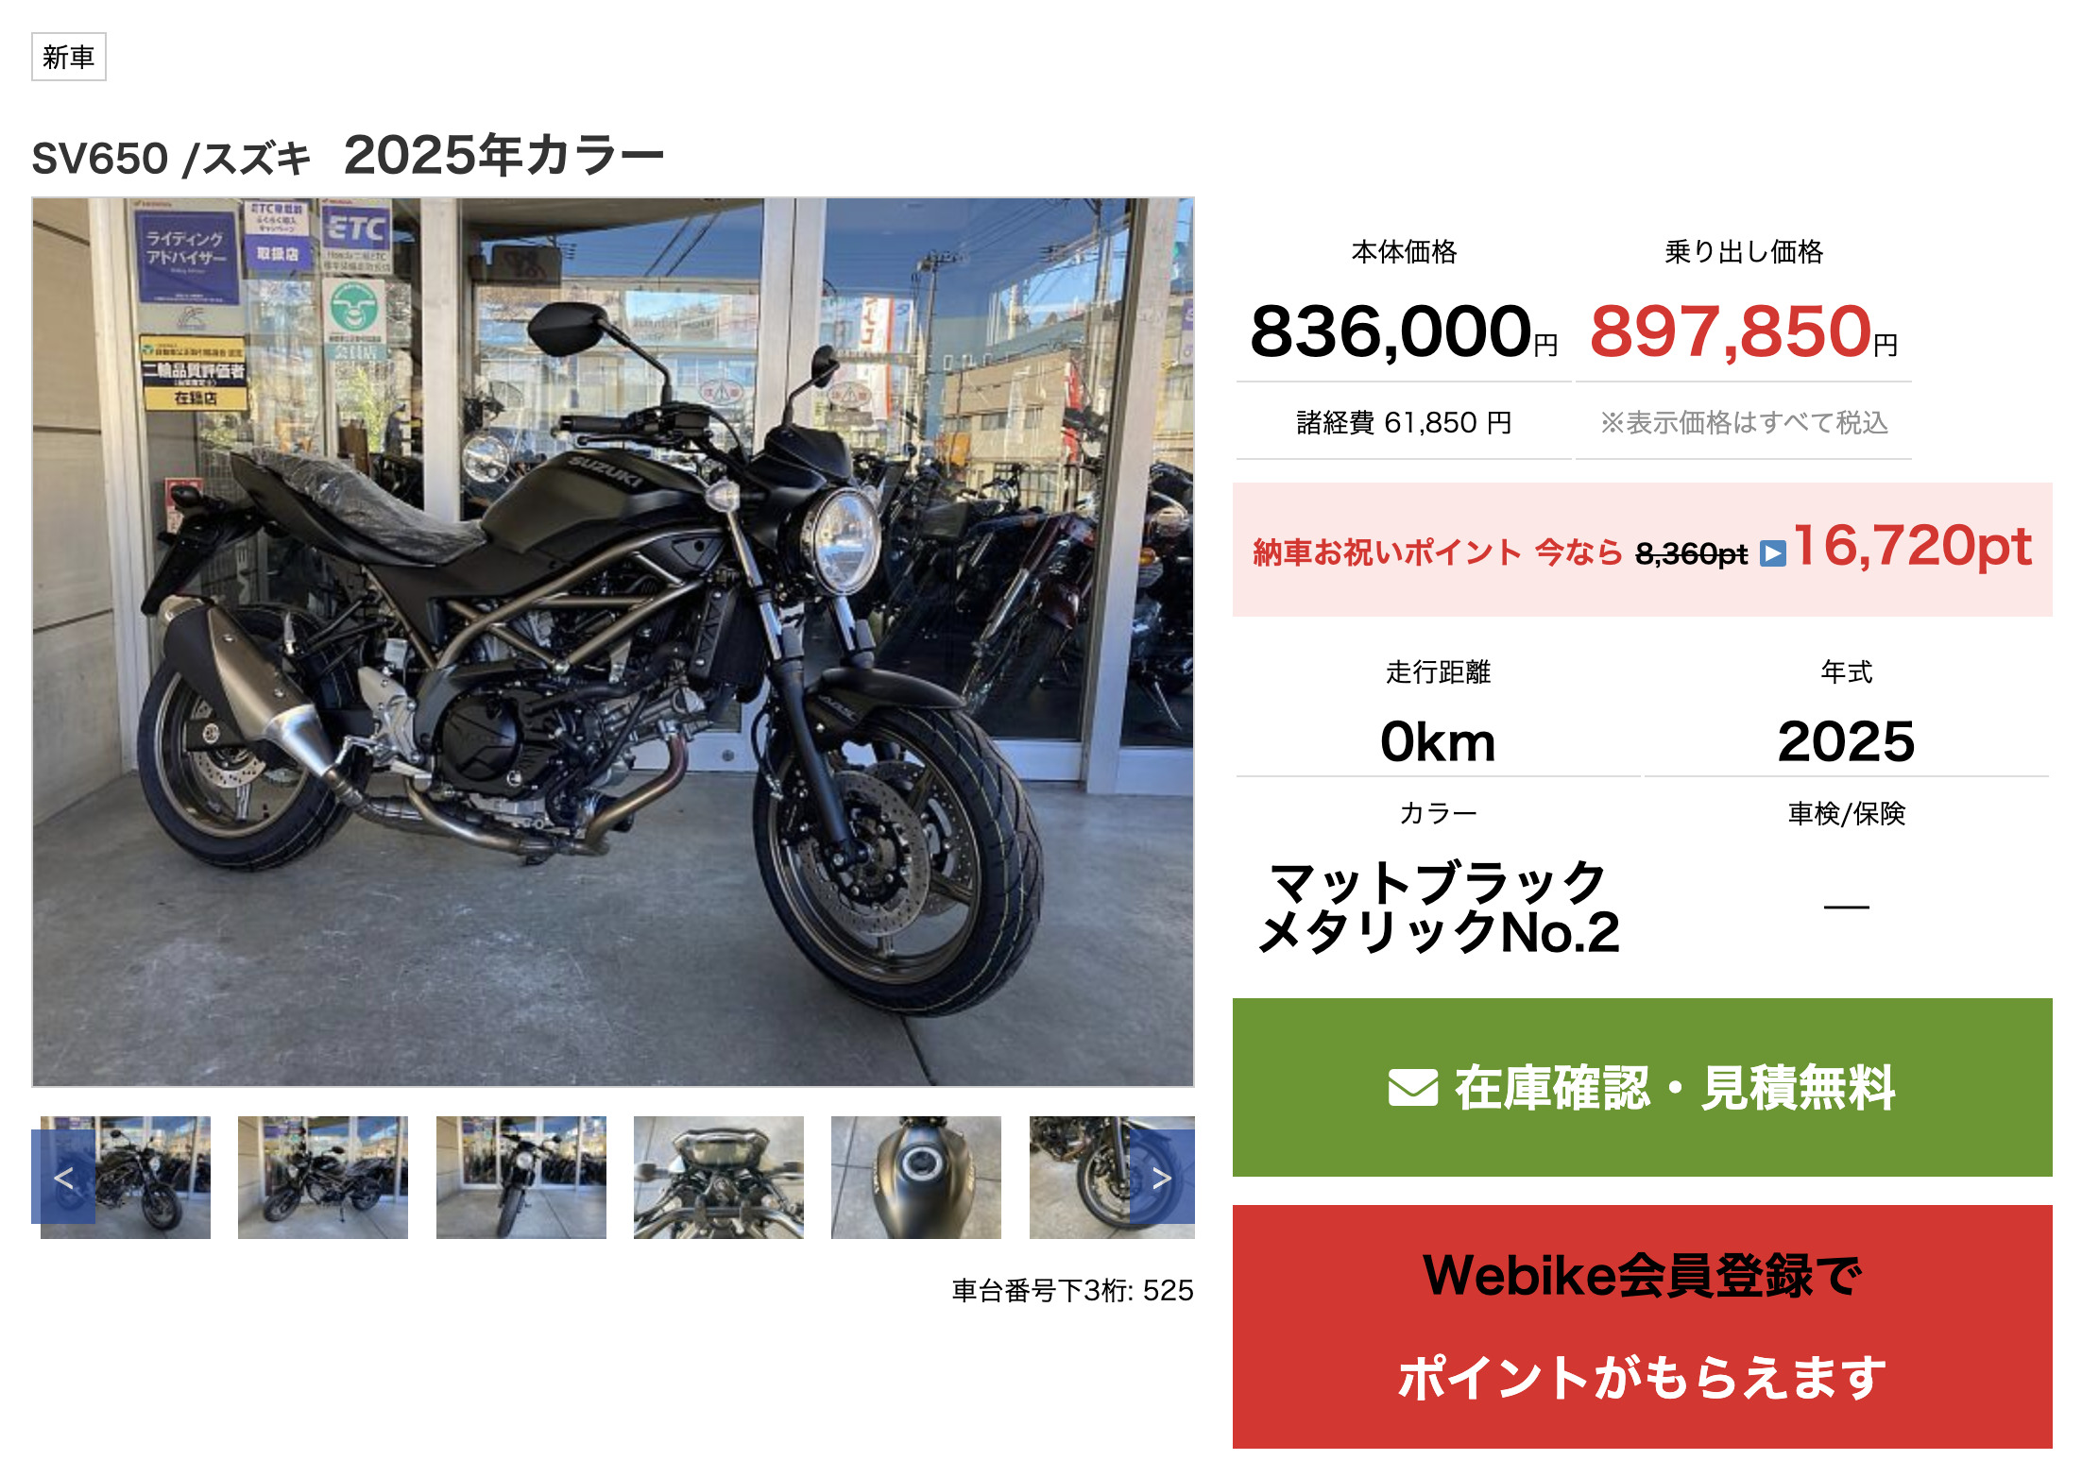The height and width of the screenshot is (1460, 2082).
Task: Click the 897,850 乗り出し価格 value
Action: pos(1743,332)
